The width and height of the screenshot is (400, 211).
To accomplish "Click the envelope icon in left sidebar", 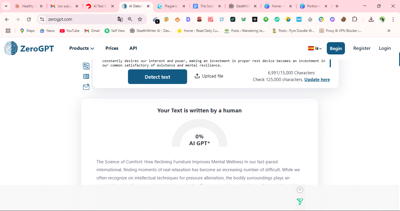I will coord(86,87).
